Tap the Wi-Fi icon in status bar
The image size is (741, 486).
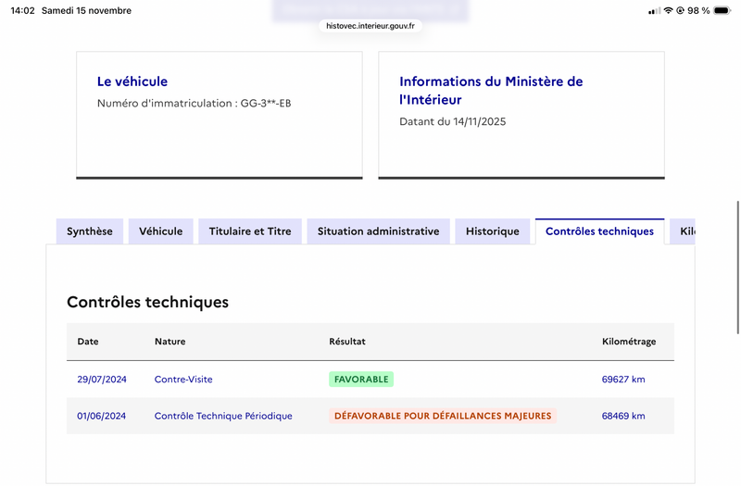(x=668, y=11)
